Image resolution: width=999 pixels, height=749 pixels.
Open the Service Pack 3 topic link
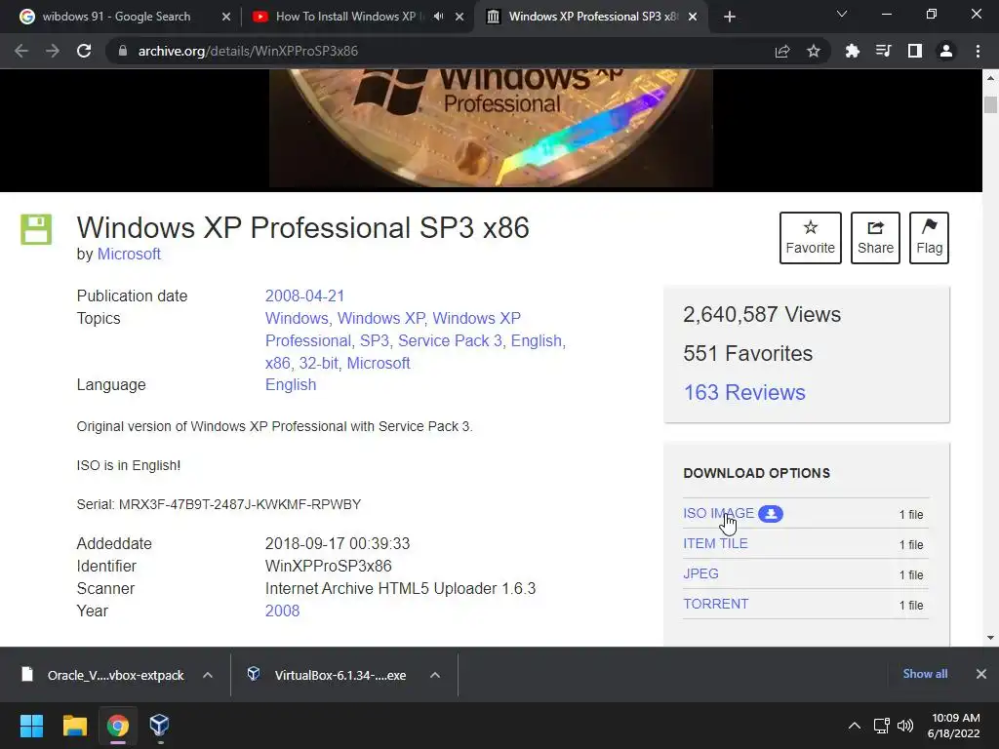[x=450, y=340]
